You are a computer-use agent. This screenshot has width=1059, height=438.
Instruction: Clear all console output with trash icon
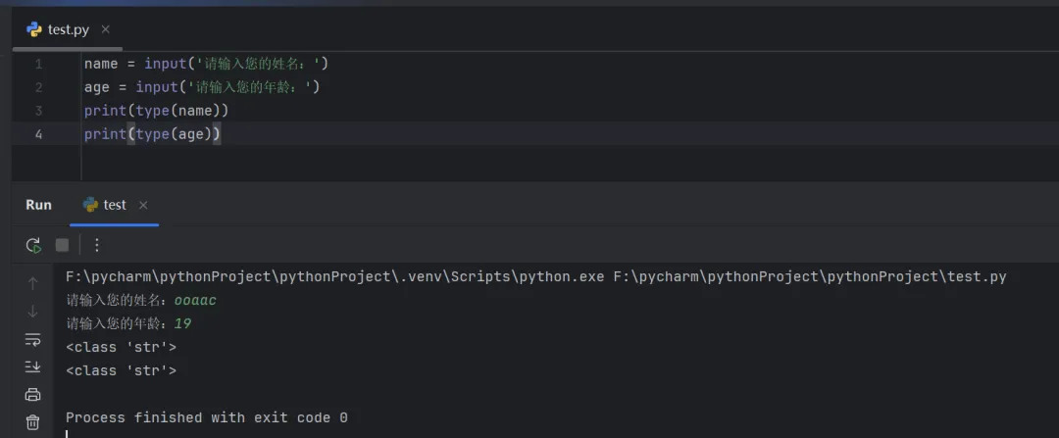click(33, 422)
